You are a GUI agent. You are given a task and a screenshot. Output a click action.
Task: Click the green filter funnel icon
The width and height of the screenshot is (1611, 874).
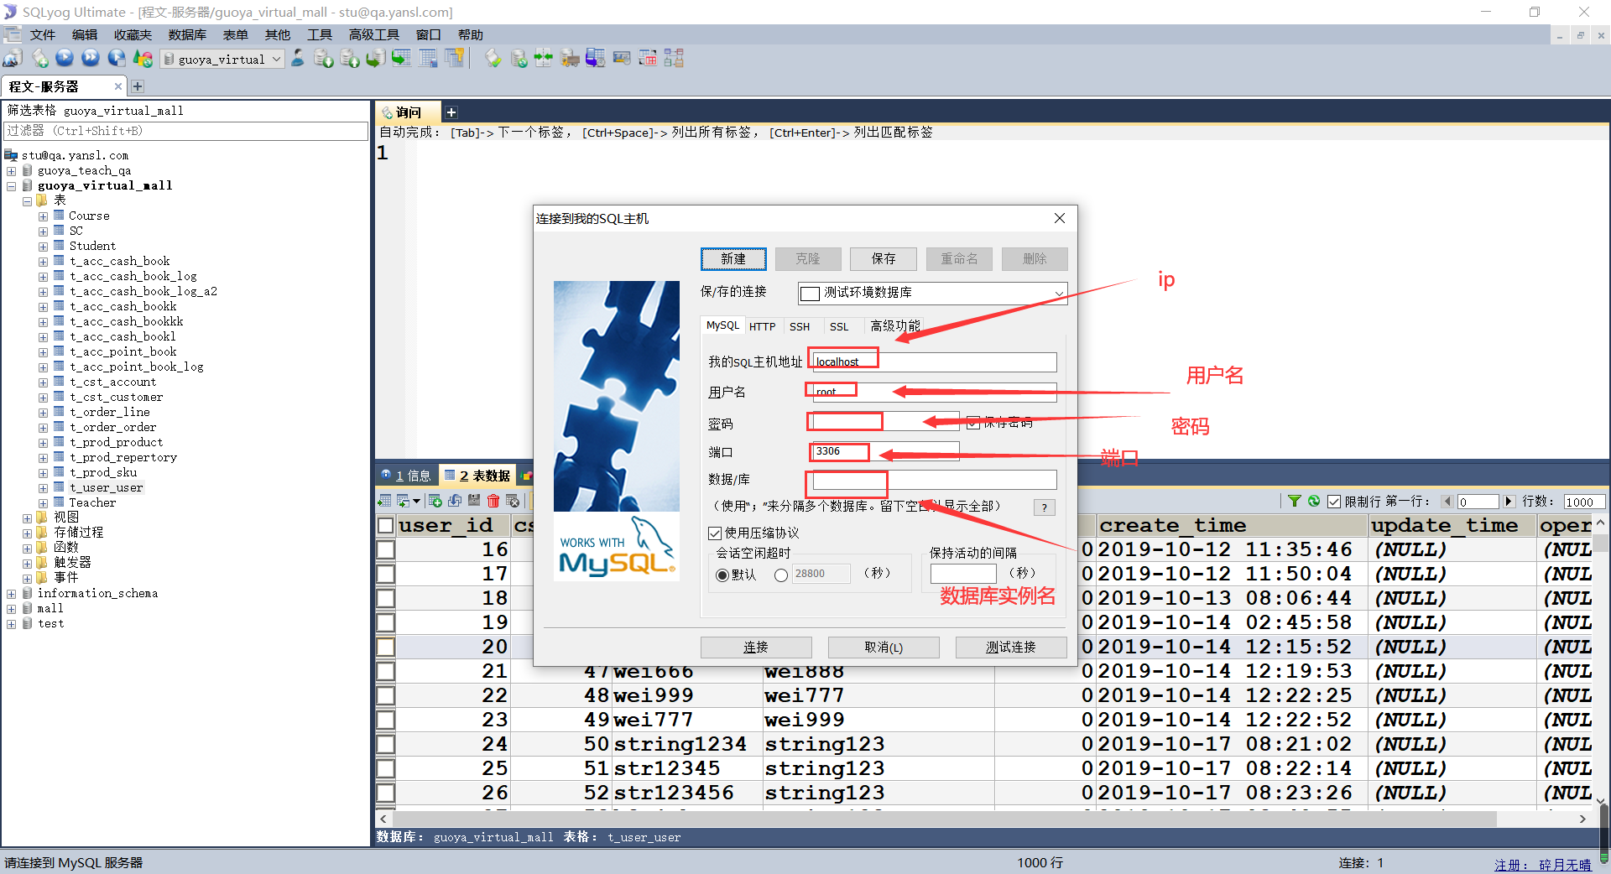click(1295, 501)
